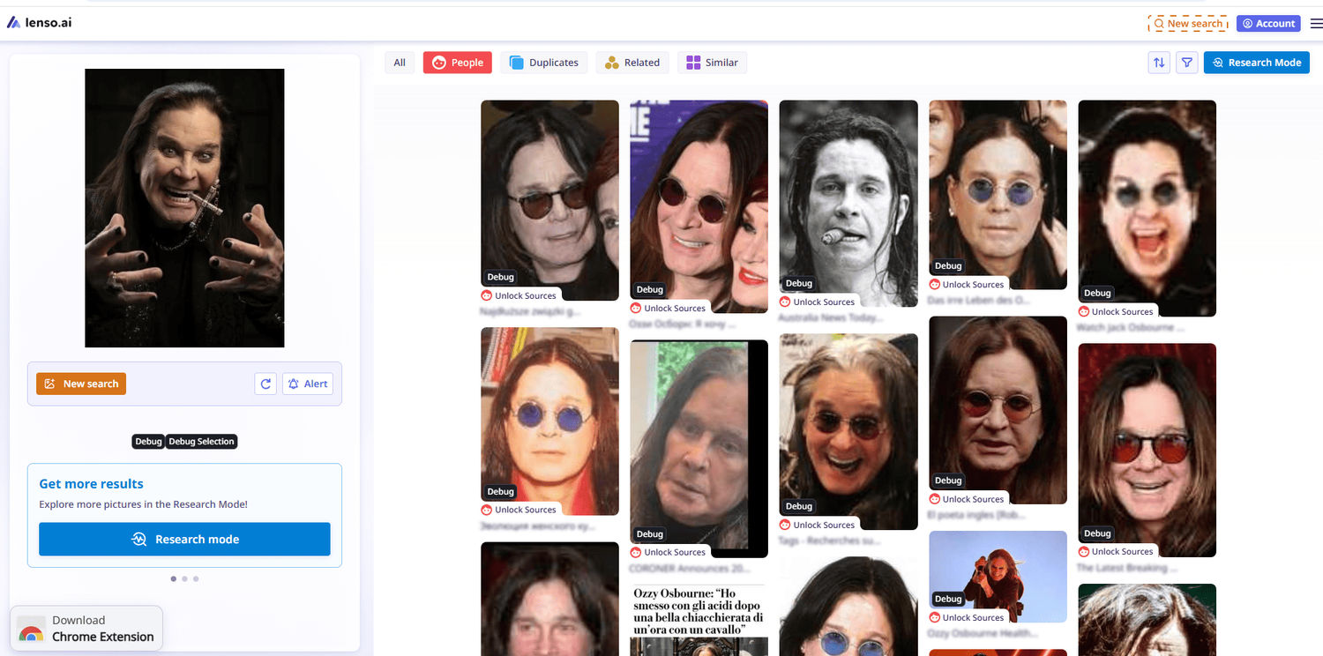This screenshot has height=656, width=1323.
Task: Switch to the Similar tab
Action: click(x=713, y=63)
